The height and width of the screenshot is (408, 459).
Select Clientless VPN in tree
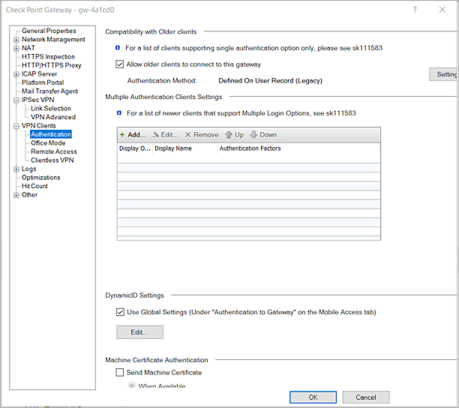click(x=52, y=160)
